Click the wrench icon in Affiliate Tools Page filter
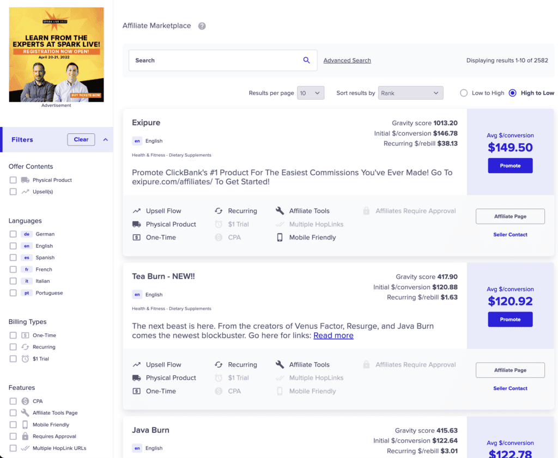 pos(25,412)
